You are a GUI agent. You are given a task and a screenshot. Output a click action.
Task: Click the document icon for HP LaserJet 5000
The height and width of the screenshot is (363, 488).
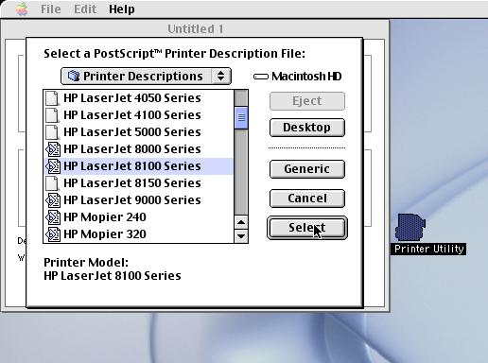tap(52, 132)
